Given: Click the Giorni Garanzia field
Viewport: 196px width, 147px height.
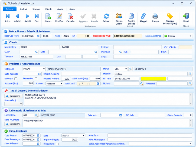Looking at the screenshot, I should click(188, 115).
